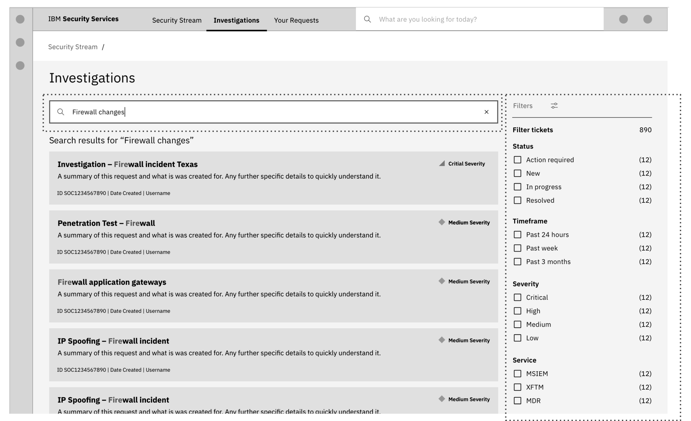The width and height of the screenshot is (691, 421).
Task: Check the Action required status filter
Action: [x=517, y=160]
